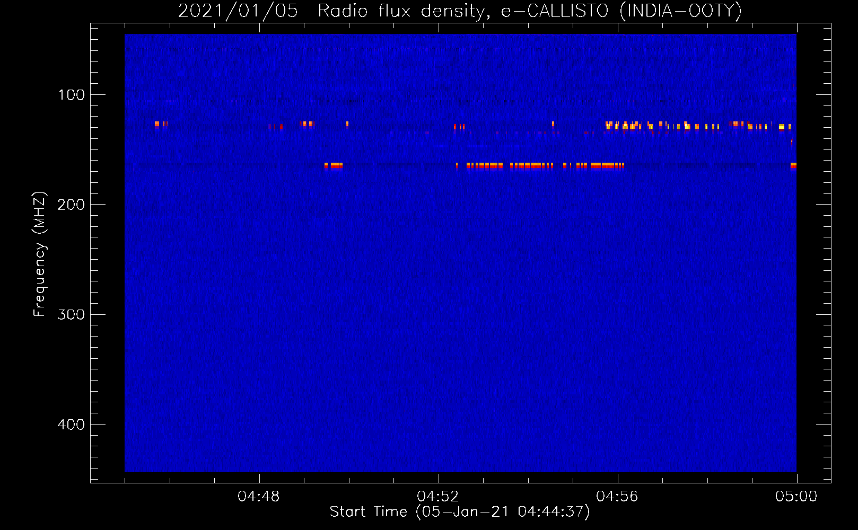Click the 05:00 time tick label

tap(796, 497)
